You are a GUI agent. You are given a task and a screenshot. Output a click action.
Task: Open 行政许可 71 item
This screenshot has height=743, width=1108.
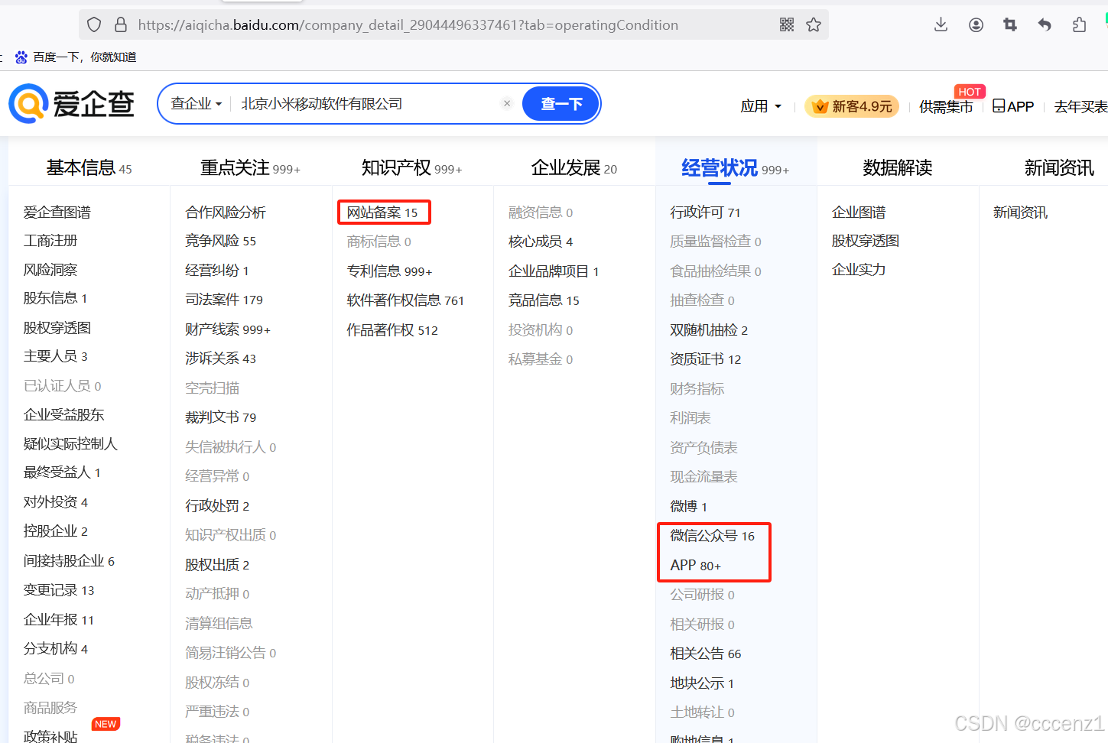click(705, 212)
